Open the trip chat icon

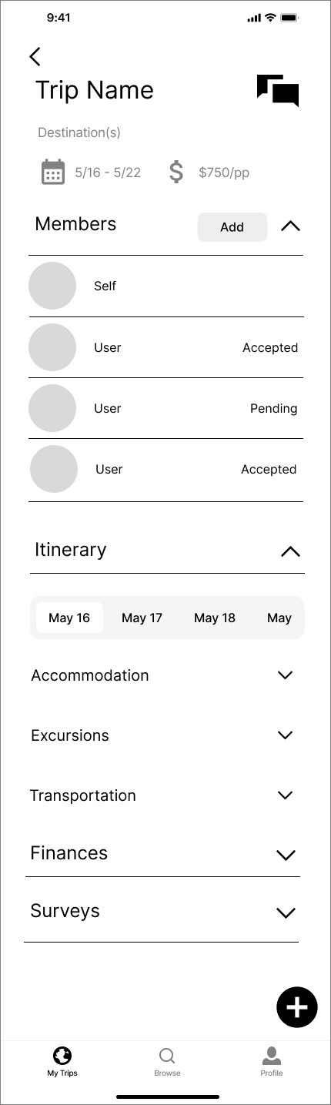point(278,91)
